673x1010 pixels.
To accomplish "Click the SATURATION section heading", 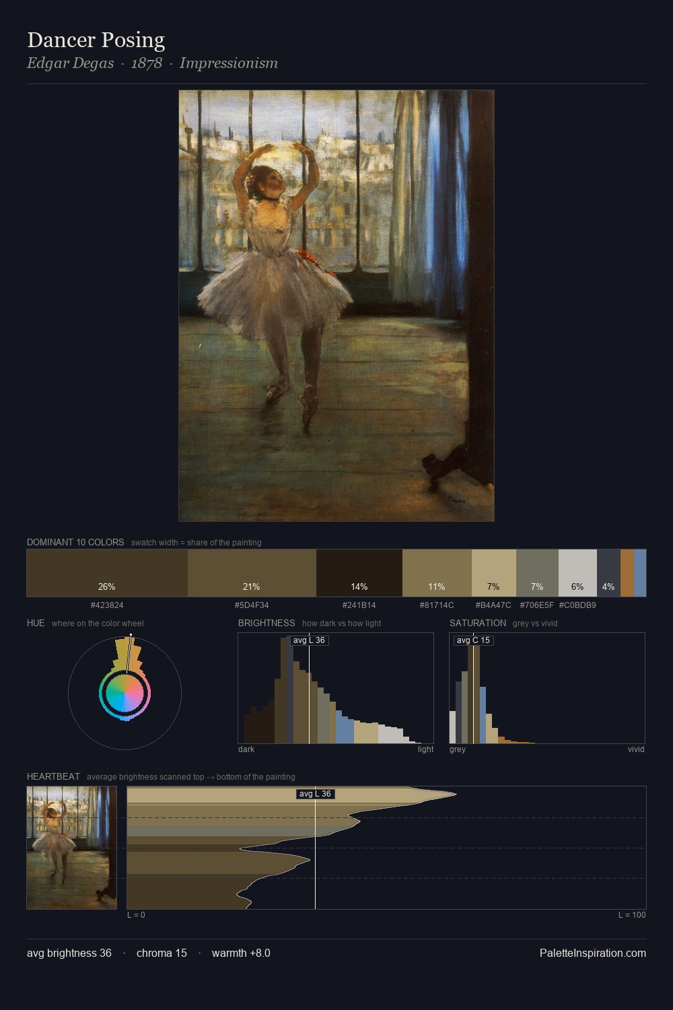I will 478,623.
